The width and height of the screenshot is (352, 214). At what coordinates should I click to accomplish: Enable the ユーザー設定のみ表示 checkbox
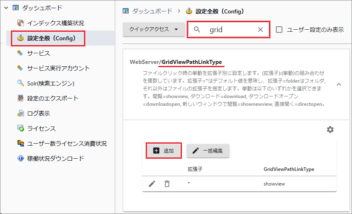[279, 30]
